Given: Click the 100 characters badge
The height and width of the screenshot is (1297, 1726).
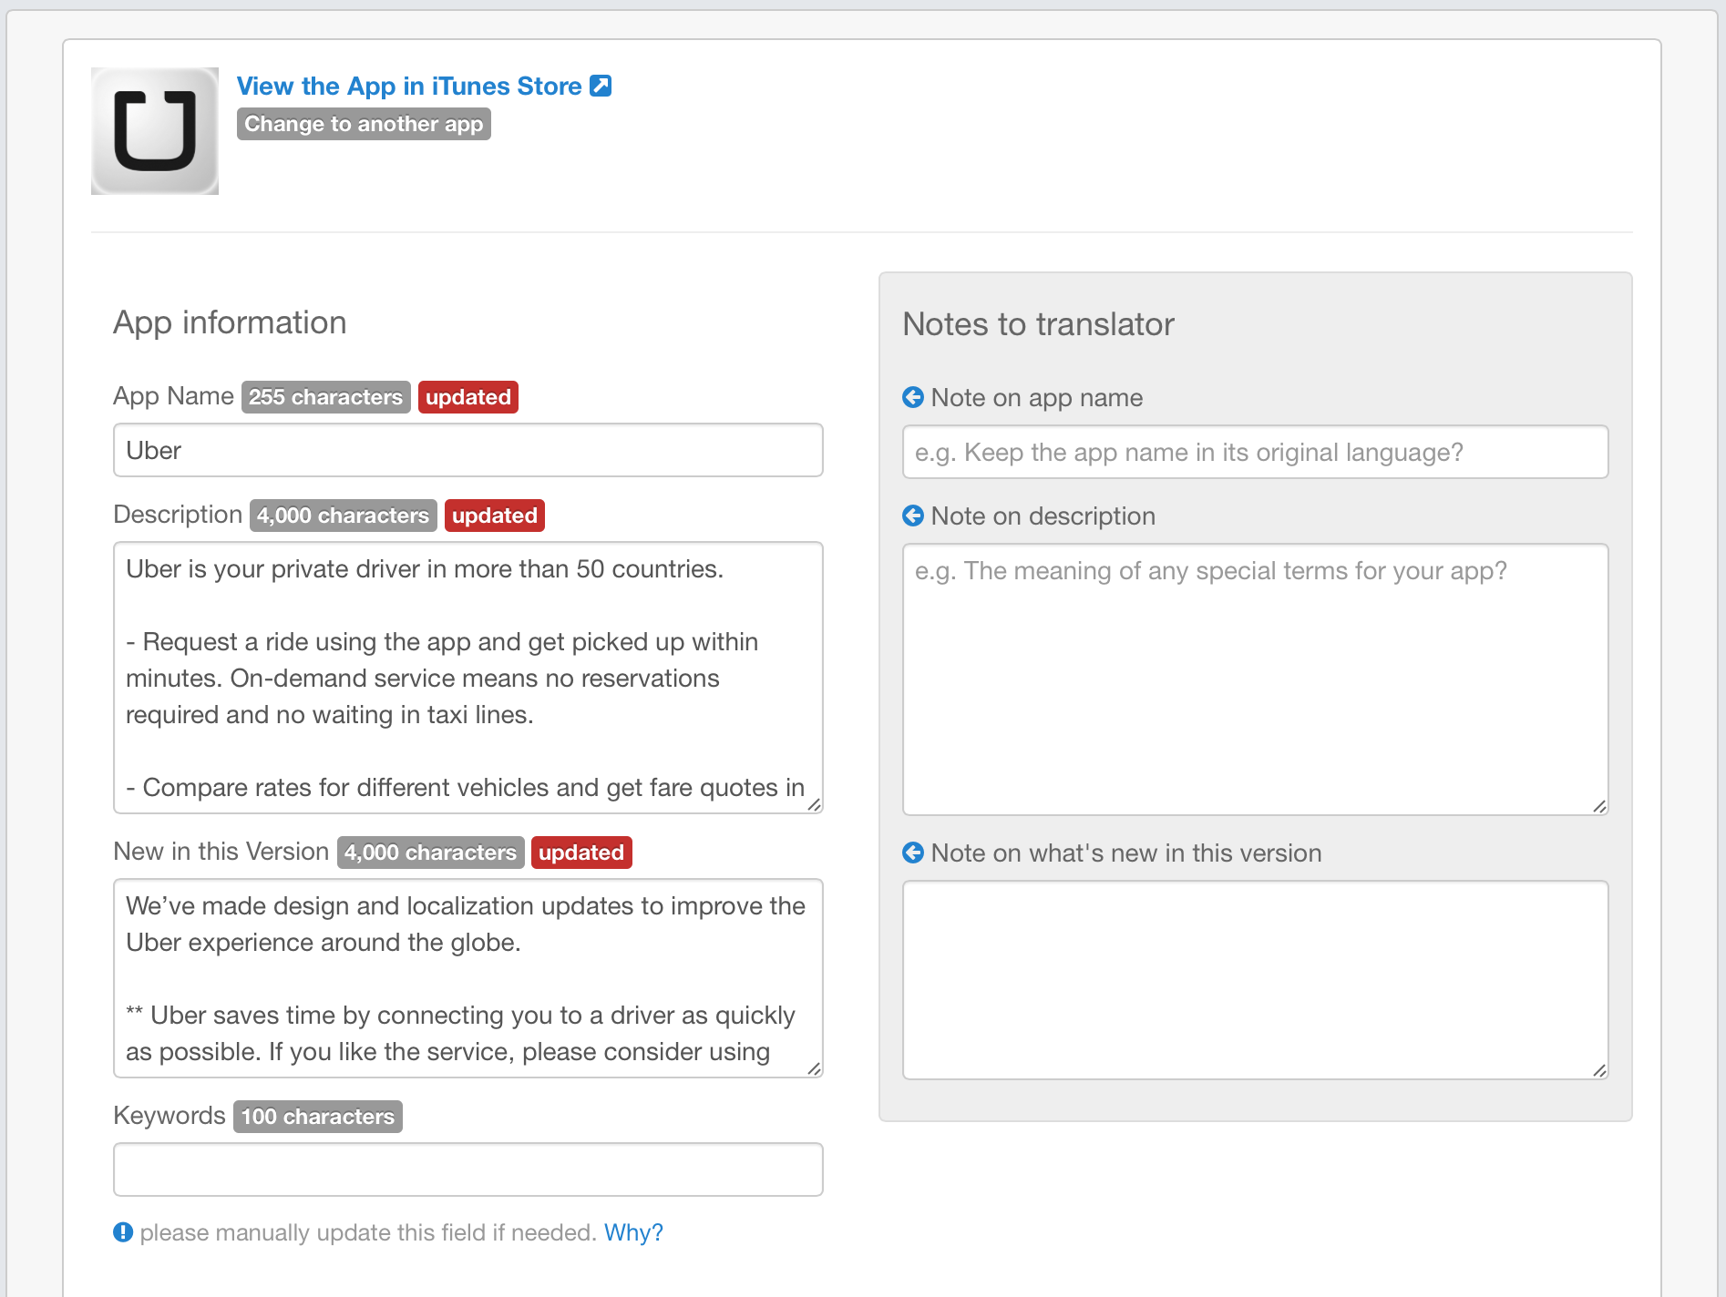Looking at the screenshot, I should click(318, 1117).
